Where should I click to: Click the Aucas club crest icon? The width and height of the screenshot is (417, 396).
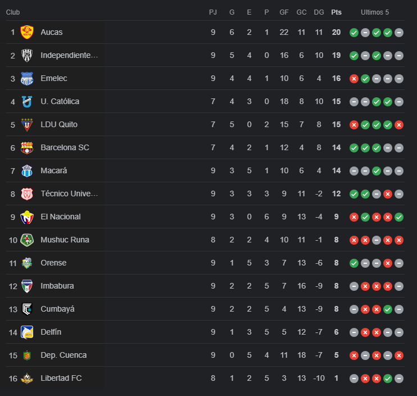[27, 32]
